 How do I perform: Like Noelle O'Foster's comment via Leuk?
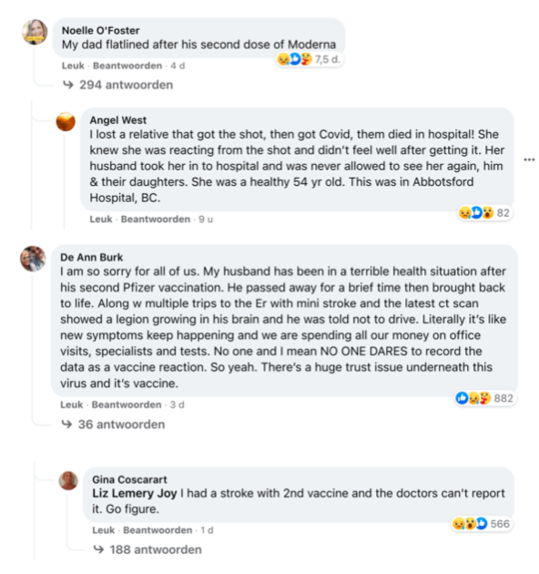coord(73,66)
